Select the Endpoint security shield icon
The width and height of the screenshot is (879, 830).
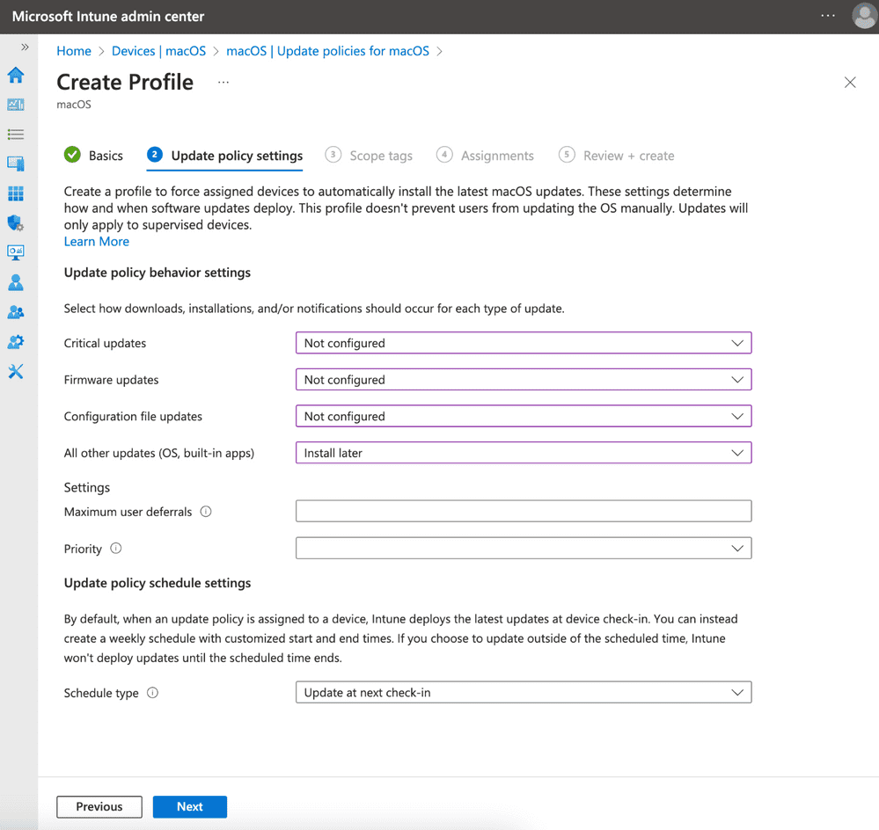coord(15,222)
